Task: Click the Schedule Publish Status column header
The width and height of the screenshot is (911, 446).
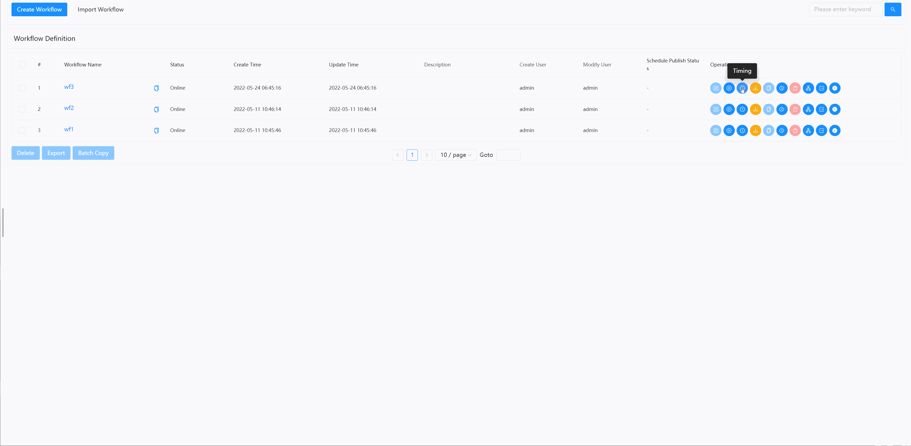Action: (673, 65)
